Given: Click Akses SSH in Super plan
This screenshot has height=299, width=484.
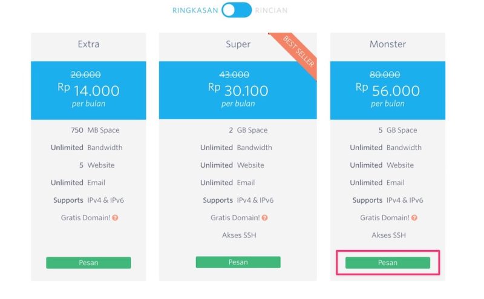Looking at the screenshot, I should click(239, 235).
